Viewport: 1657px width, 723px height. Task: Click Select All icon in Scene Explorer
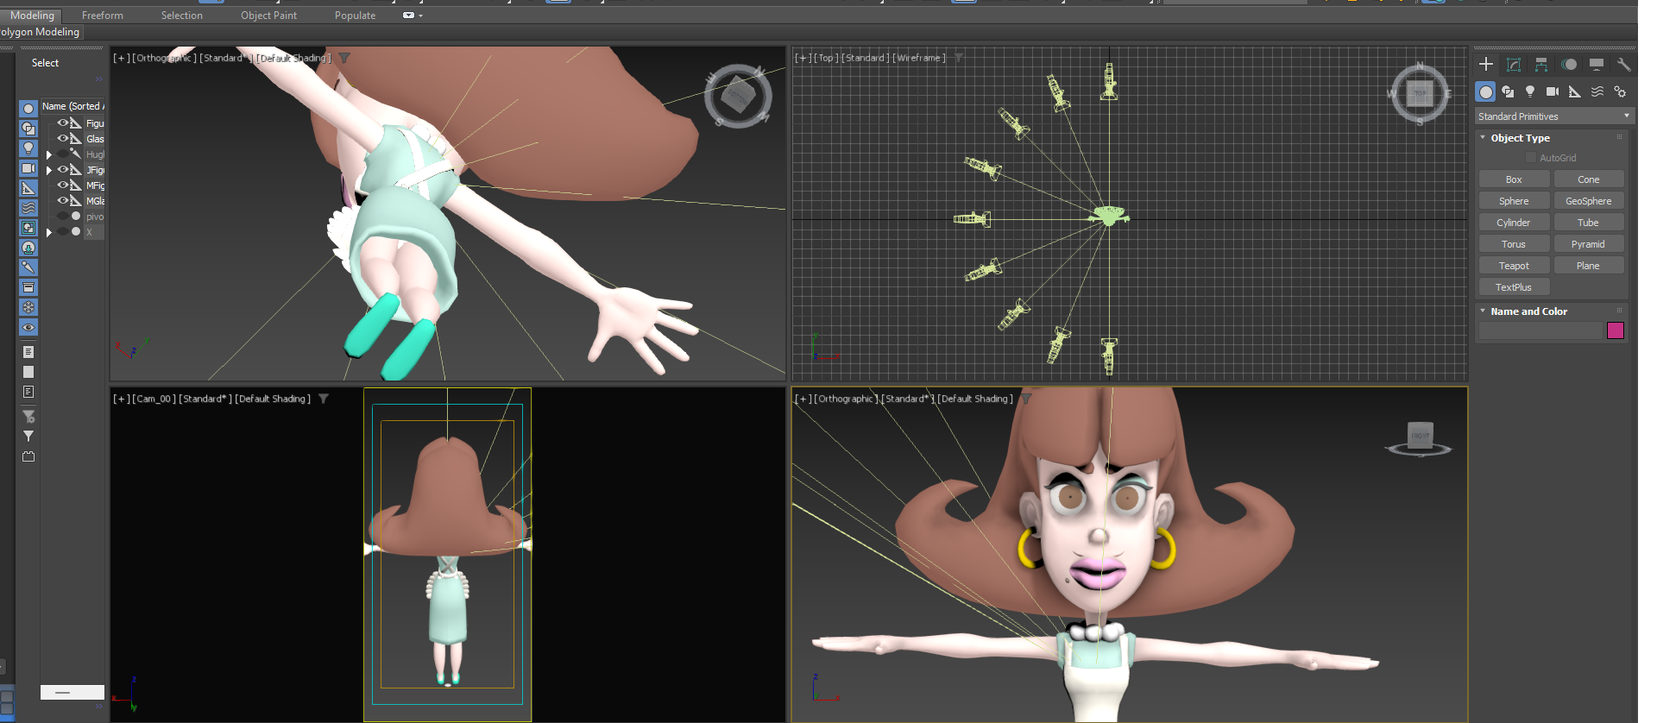coord(28,352)
